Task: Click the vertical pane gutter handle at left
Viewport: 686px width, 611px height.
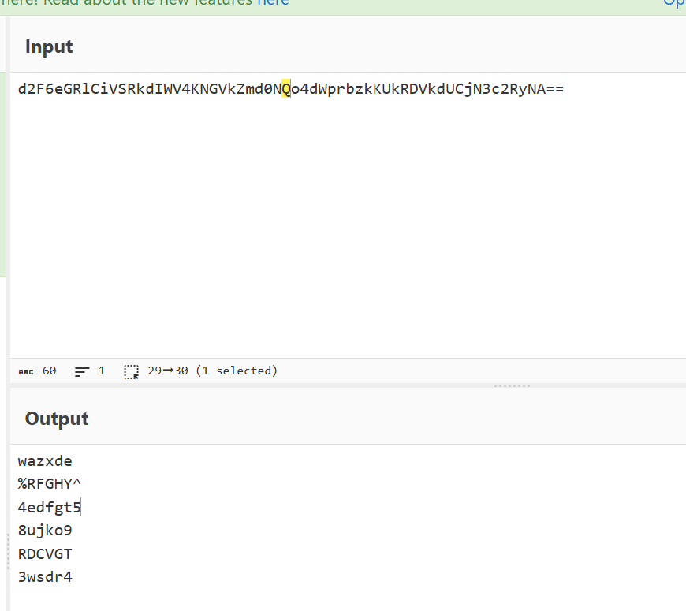Action: [8, 551]
